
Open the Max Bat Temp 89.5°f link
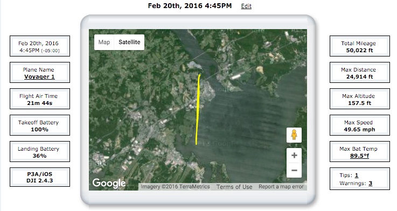click(359, 156)
